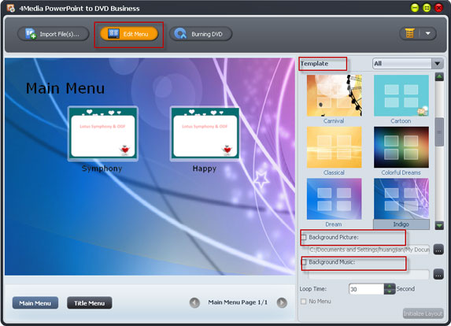Select the Carnival template thumbnail
Viewport: 451px width, 326px height.
(335, 95)
